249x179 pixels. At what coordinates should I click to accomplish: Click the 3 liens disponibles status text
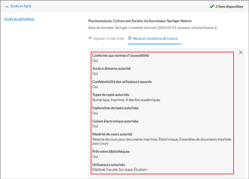229,7
